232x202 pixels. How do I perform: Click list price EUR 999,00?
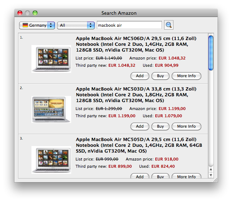107,159
